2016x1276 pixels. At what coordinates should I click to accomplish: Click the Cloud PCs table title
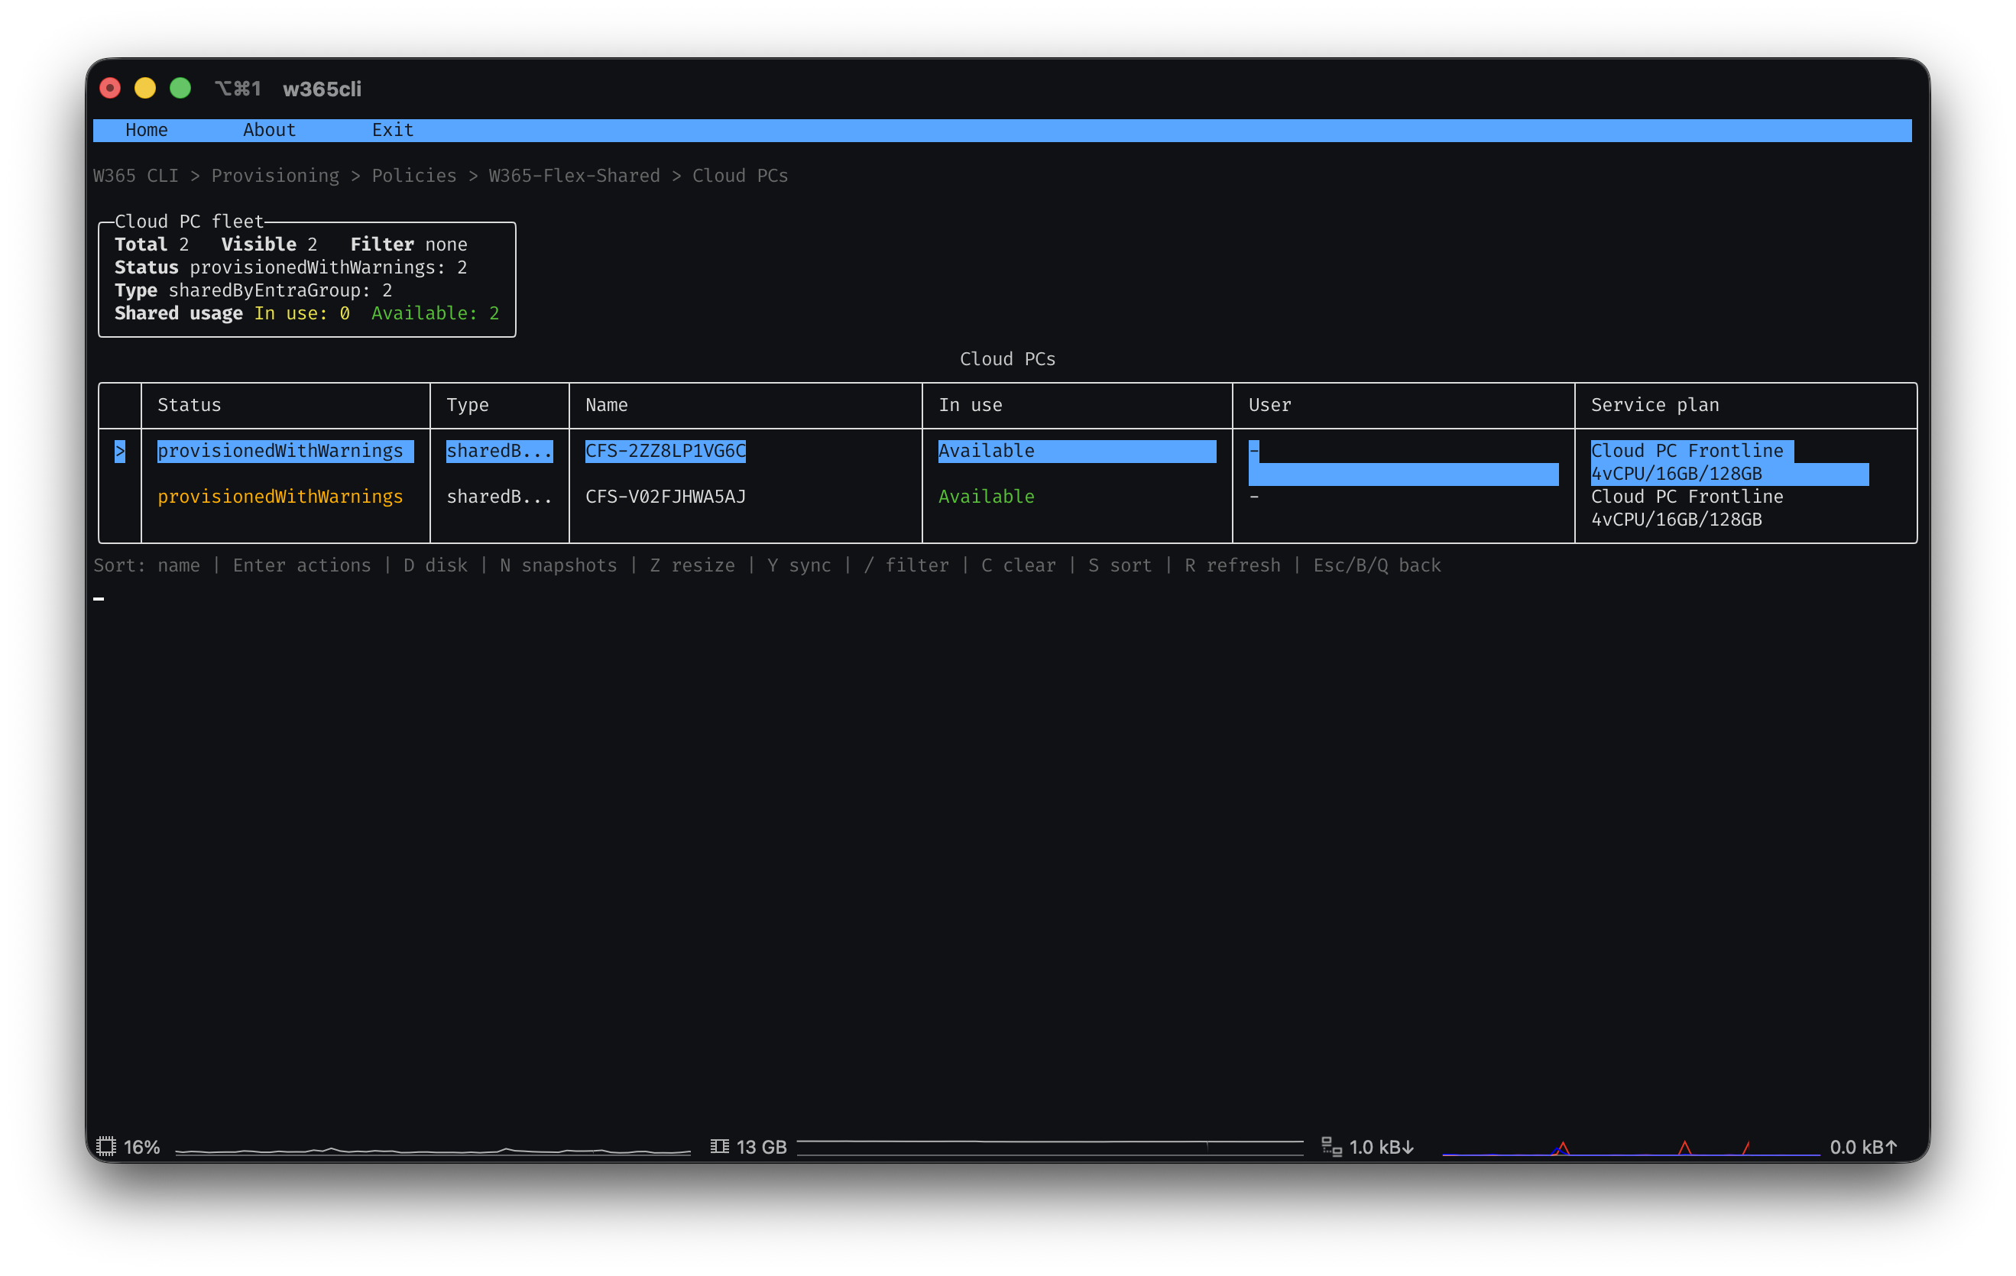1007,359
